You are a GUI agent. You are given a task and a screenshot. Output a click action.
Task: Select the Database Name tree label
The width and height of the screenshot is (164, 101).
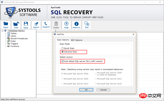pyautogui.click(x=16, y=31)
